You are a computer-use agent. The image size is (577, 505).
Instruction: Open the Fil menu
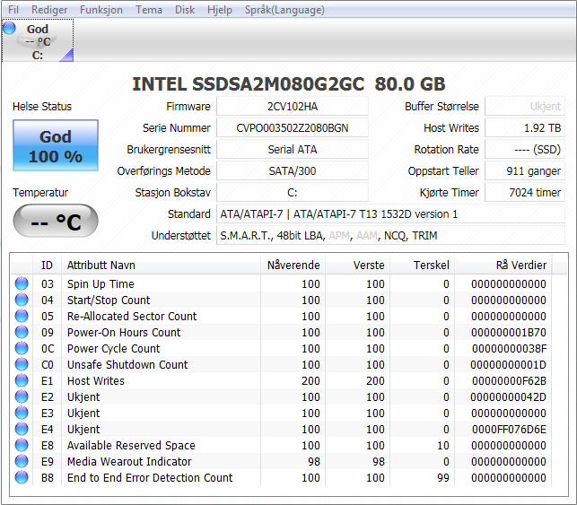[x=13, y=10]
